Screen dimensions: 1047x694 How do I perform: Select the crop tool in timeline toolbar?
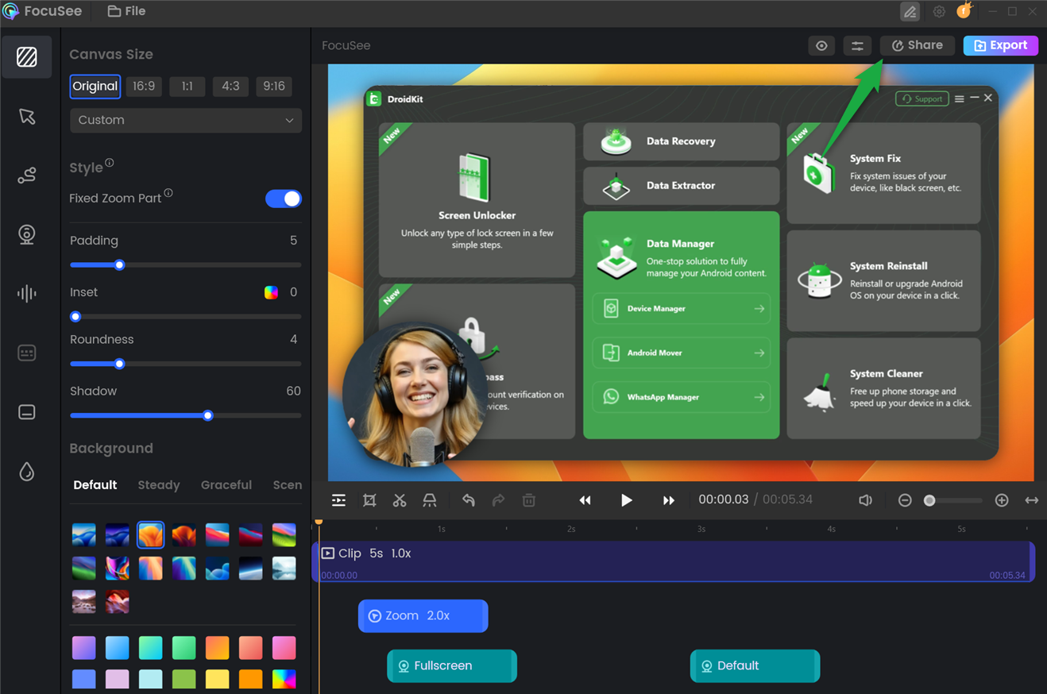(x=369, y=500)
